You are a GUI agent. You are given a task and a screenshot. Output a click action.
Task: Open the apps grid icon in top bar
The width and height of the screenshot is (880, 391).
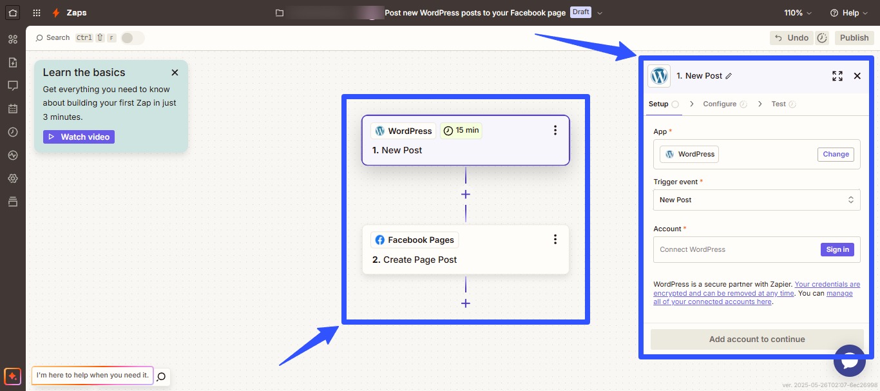coord(37,13)
